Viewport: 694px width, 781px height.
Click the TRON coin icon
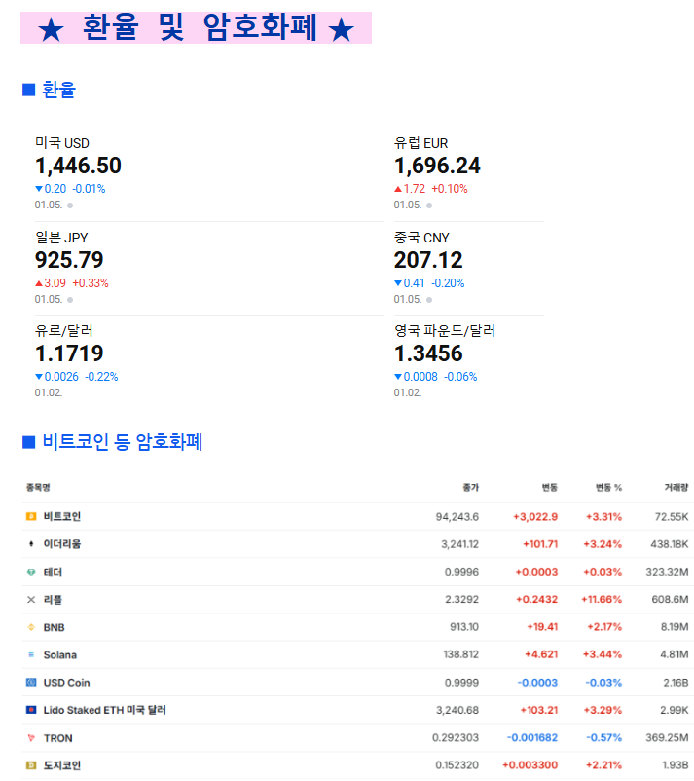point(31,738)
